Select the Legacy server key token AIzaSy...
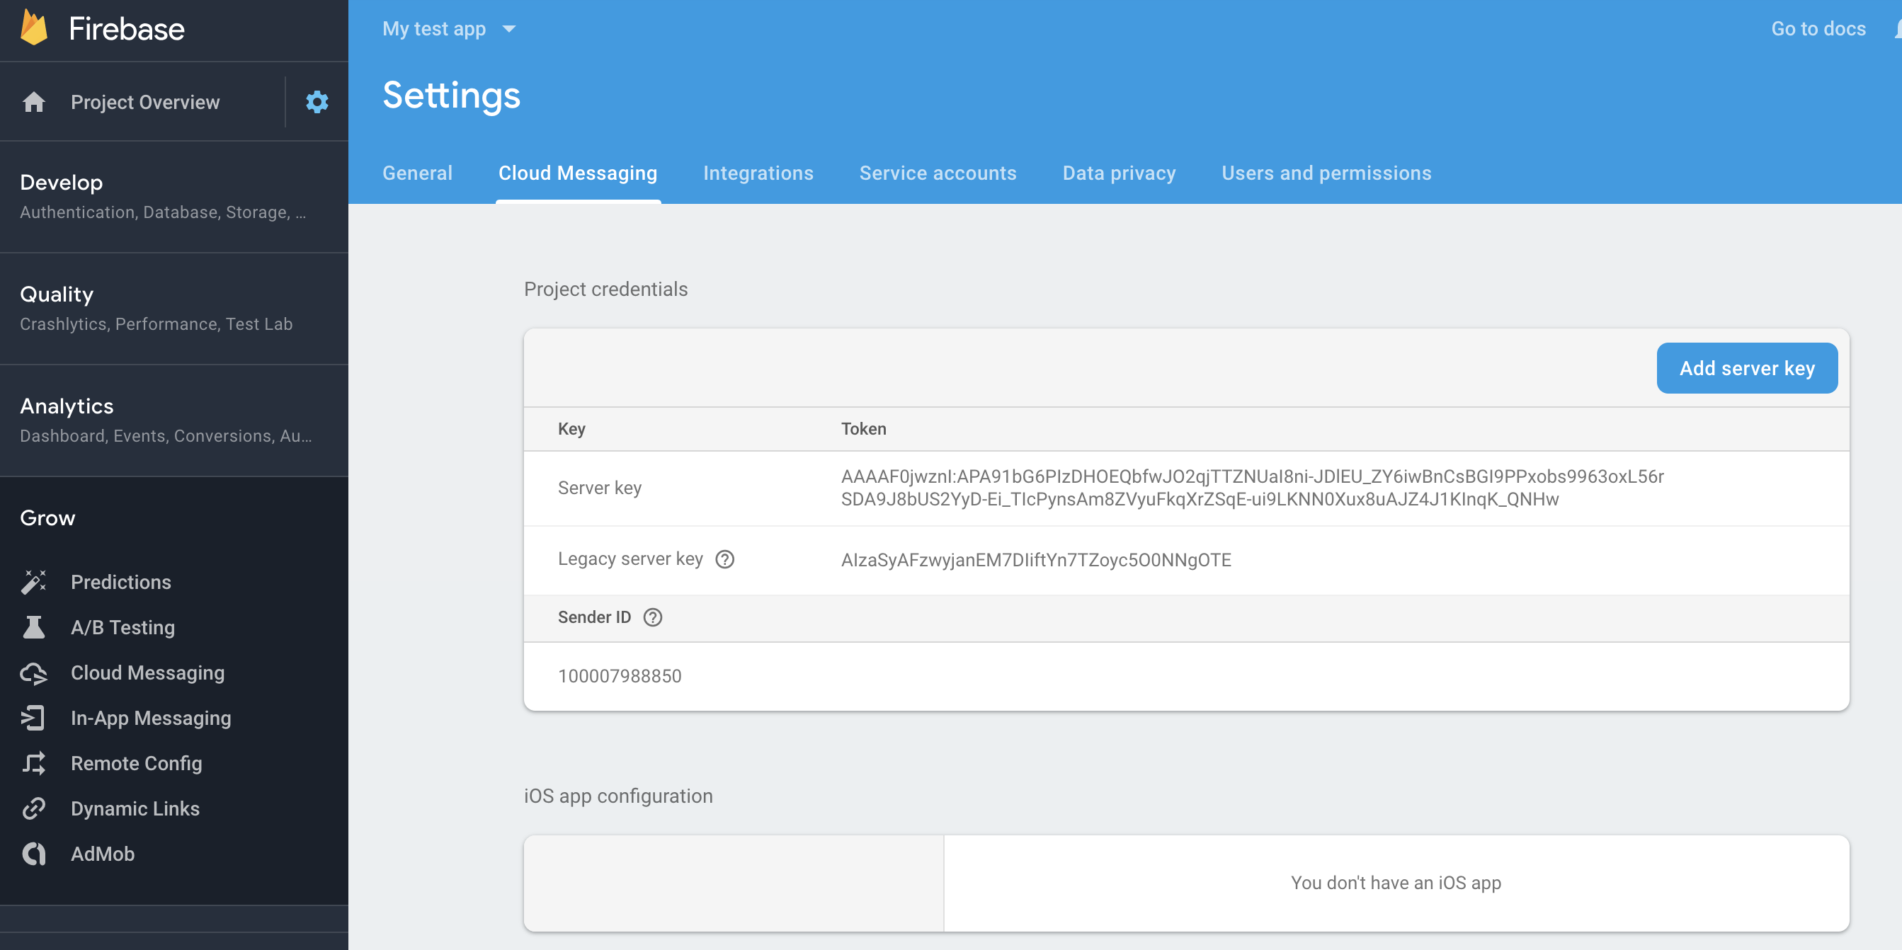1902x950 pixels. coord(1036,560)
